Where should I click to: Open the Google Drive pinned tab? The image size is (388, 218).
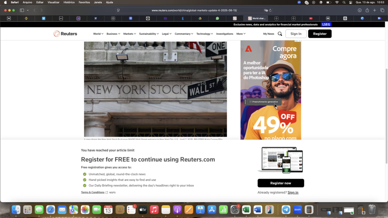200,18
